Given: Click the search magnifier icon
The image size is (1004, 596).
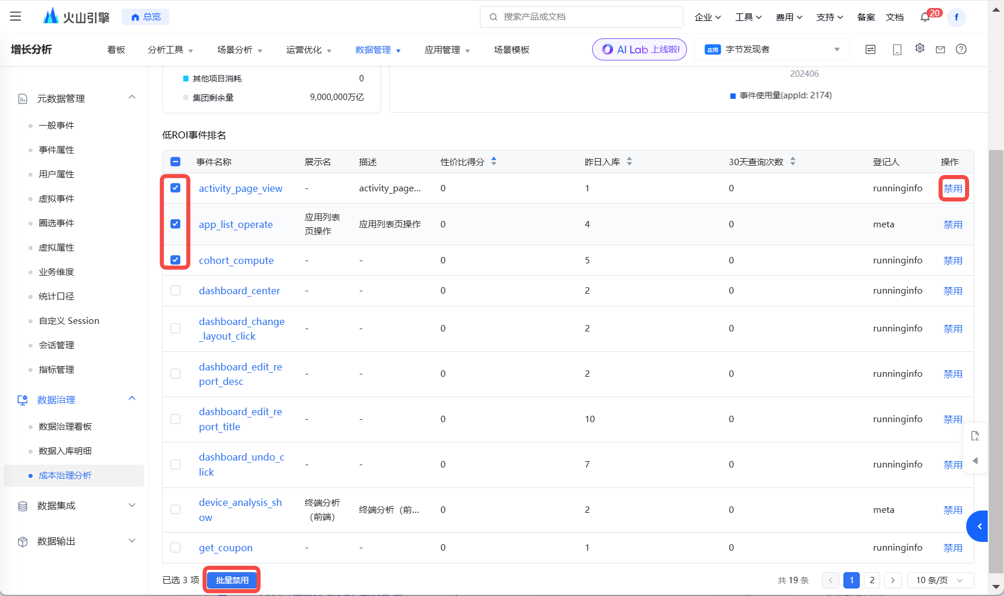Looking at the screenshot, I should coord(493,17).
